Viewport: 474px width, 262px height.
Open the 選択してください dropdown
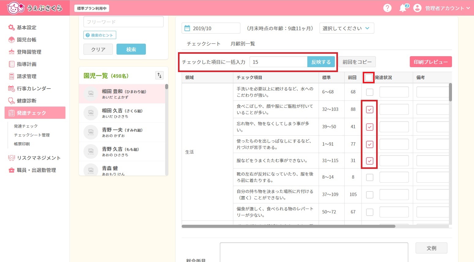347,28
